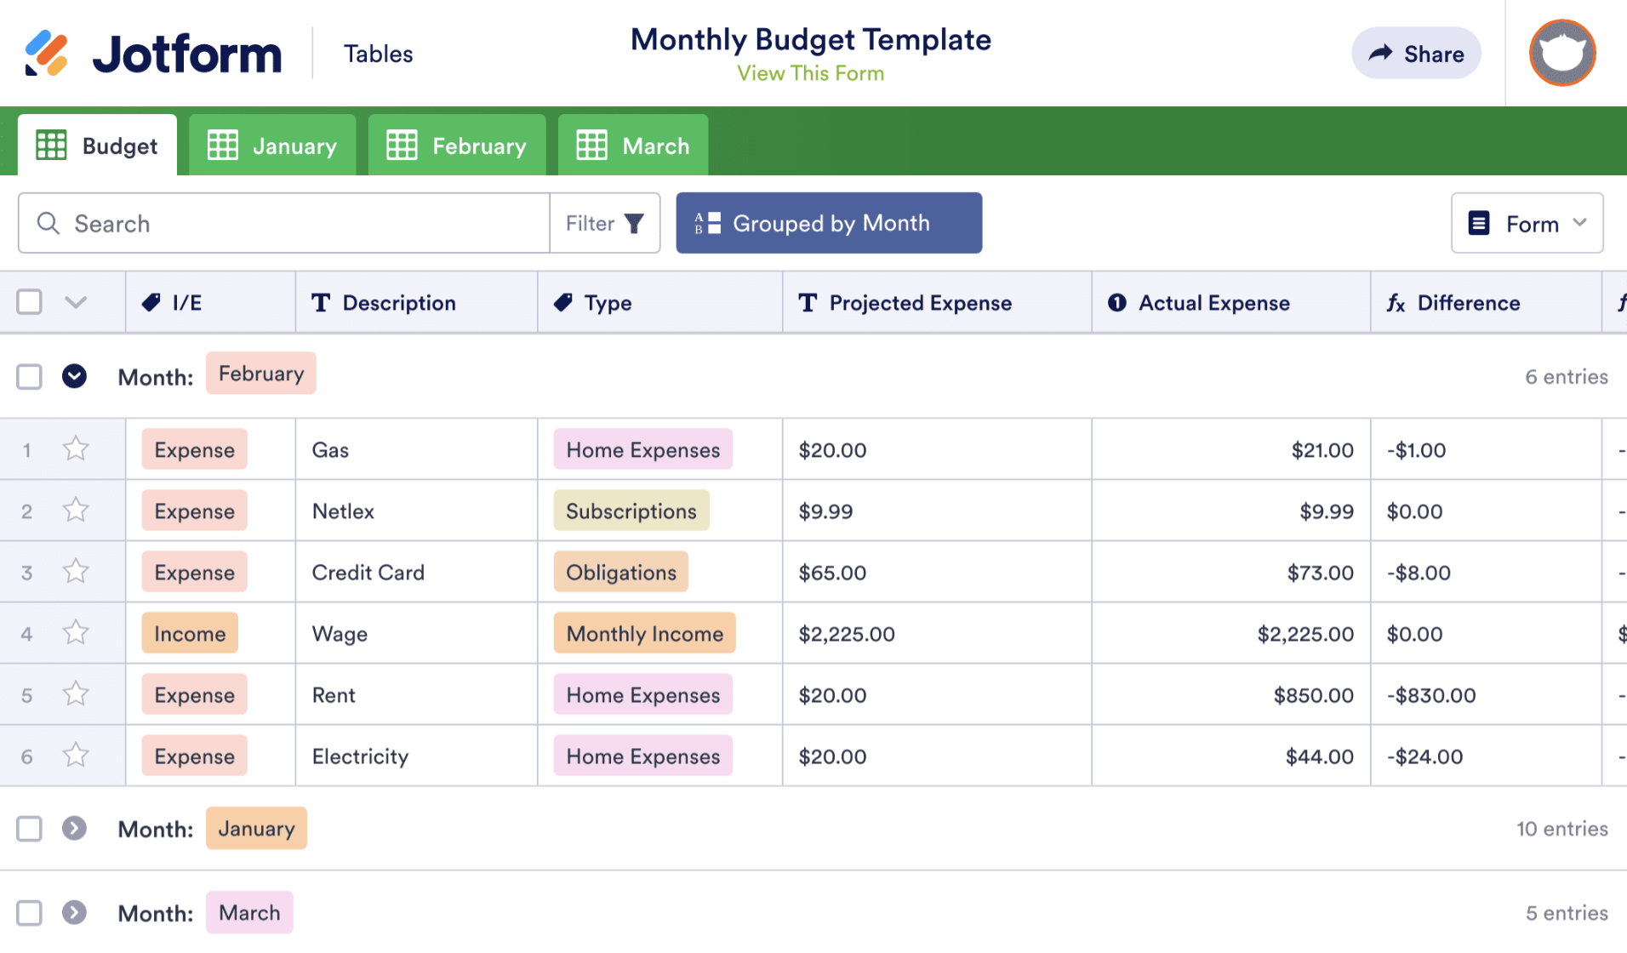Switch to the January tab
The width and height of the screenshot is (1627, 953).
tap(272, 146)
